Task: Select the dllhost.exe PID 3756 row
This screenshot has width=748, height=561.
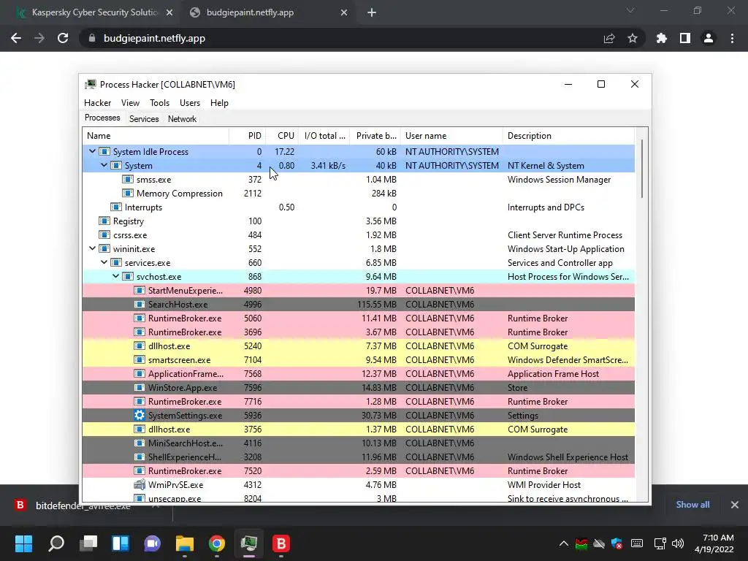Action: pos(358,429)
